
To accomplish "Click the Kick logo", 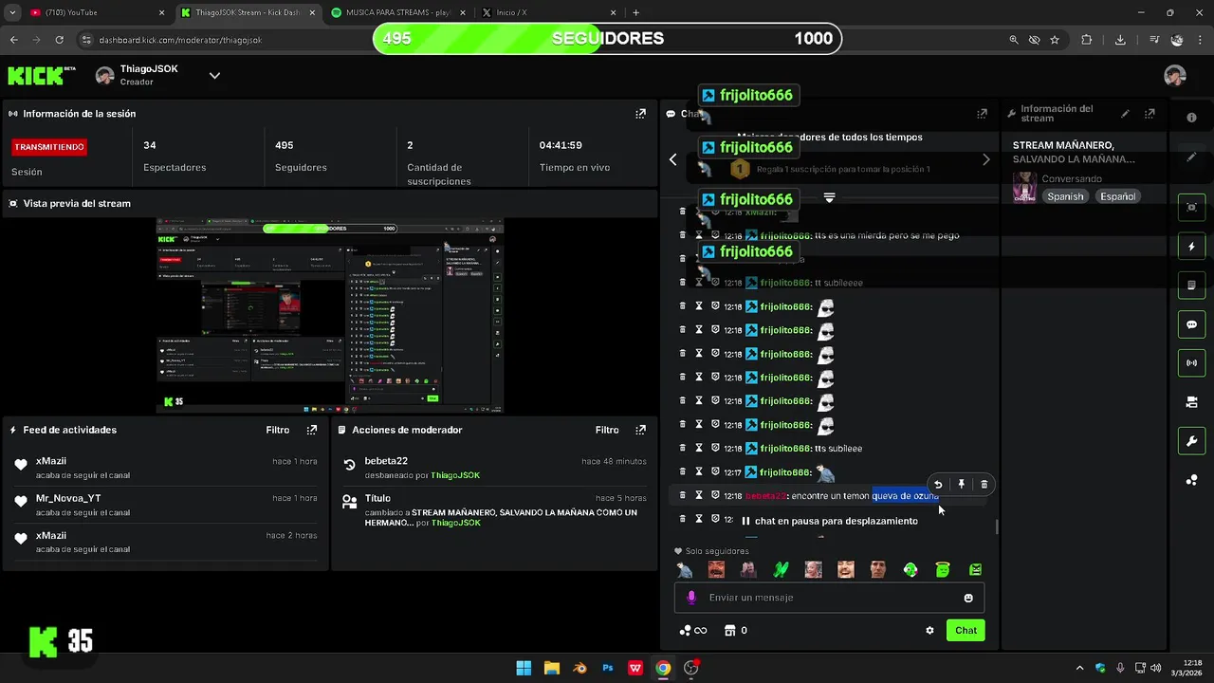I will pos(42,76).
